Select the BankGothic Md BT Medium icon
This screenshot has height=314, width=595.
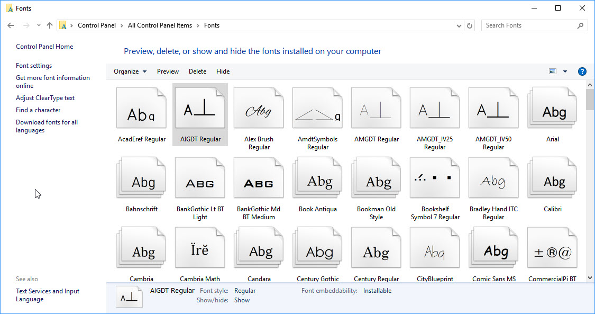[259, 178]
